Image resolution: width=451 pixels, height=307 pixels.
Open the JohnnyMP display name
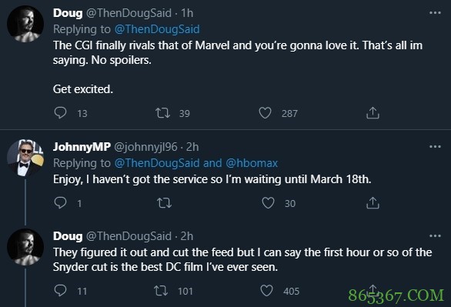(82, 147)
